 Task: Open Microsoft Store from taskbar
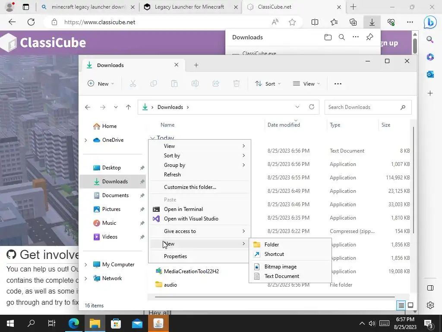(116, 323)
